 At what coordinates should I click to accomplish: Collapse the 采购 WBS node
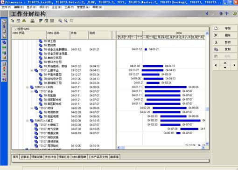28,87
